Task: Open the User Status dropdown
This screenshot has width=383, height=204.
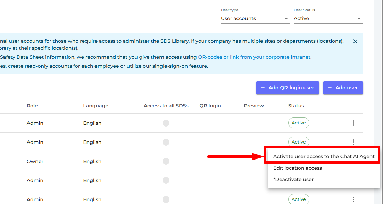Action: 328,19
